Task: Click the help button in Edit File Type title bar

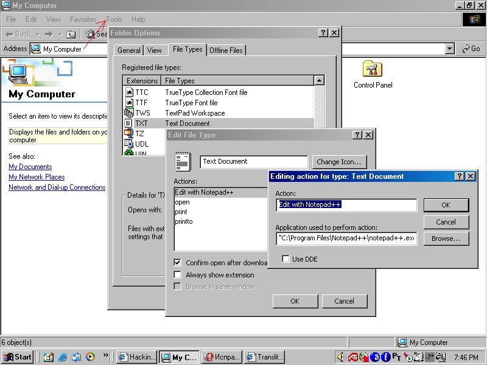Action: (357, 134)
